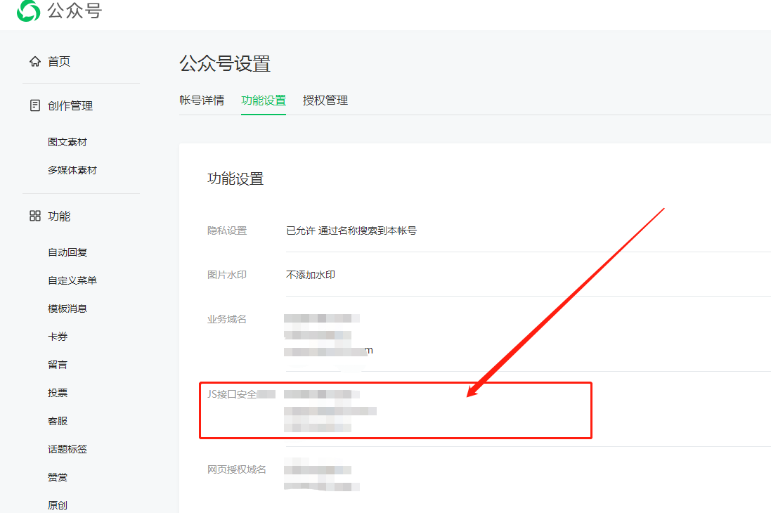771x513 pixels.
Task: Switch to the 授权管理 tab
Action: click(325, 100)
